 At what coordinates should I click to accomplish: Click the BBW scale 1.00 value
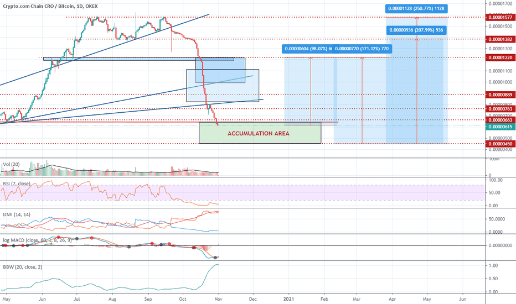click(x=493, y=265)
